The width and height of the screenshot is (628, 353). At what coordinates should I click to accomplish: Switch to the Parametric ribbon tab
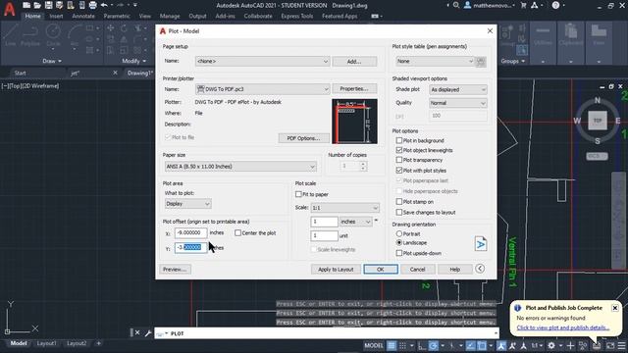pyautogui.click(x=117, y=16)
